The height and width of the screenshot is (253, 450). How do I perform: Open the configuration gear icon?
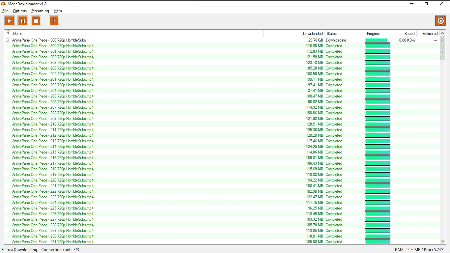[x=440, y=21]
